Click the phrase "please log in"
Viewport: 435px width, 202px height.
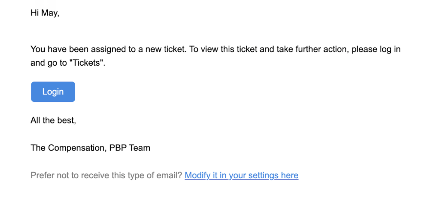376,49
